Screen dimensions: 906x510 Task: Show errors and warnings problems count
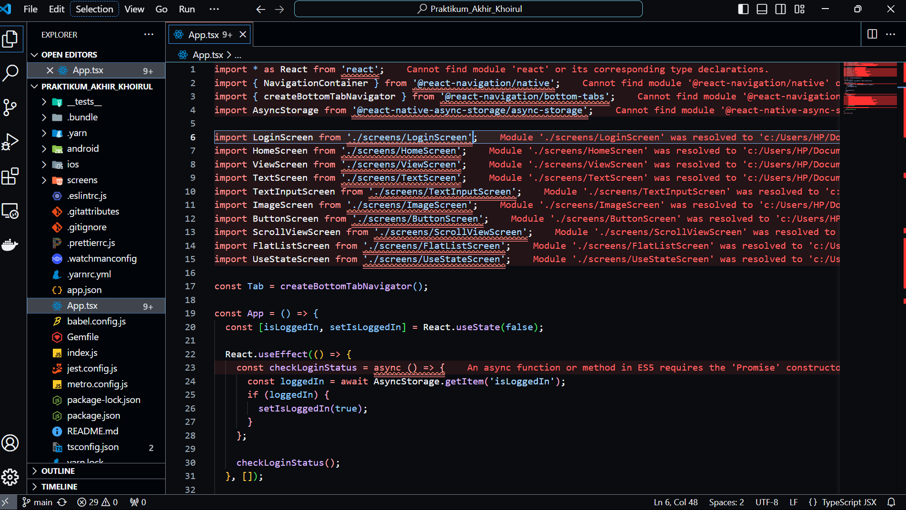click(98, 502)
